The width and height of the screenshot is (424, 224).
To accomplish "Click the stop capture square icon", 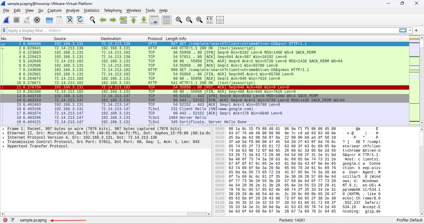I will (x=16, y=20).
